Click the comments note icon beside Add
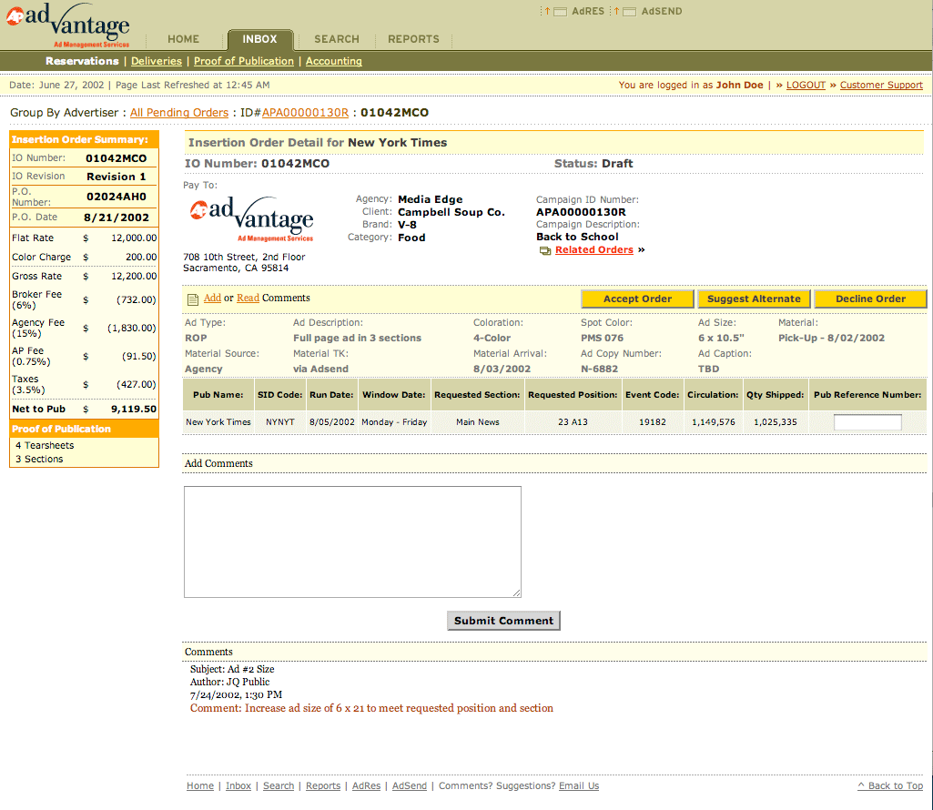This screenshot has height=810, width=933. (x=193, y=299)
